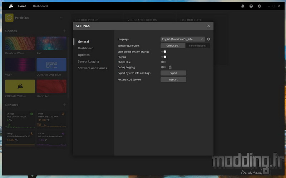Click the 47.00 °C sensor value

pos(13,140)
